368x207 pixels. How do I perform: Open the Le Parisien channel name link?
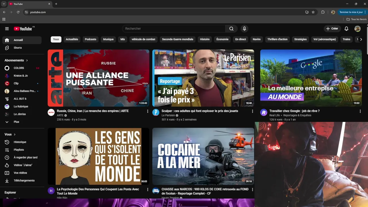coord(168,115)
